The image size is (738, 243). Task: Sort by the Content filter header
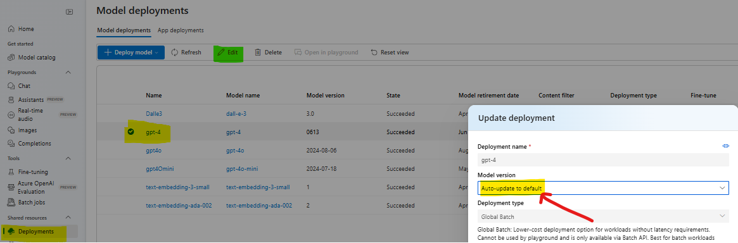(x=556, y=96)
